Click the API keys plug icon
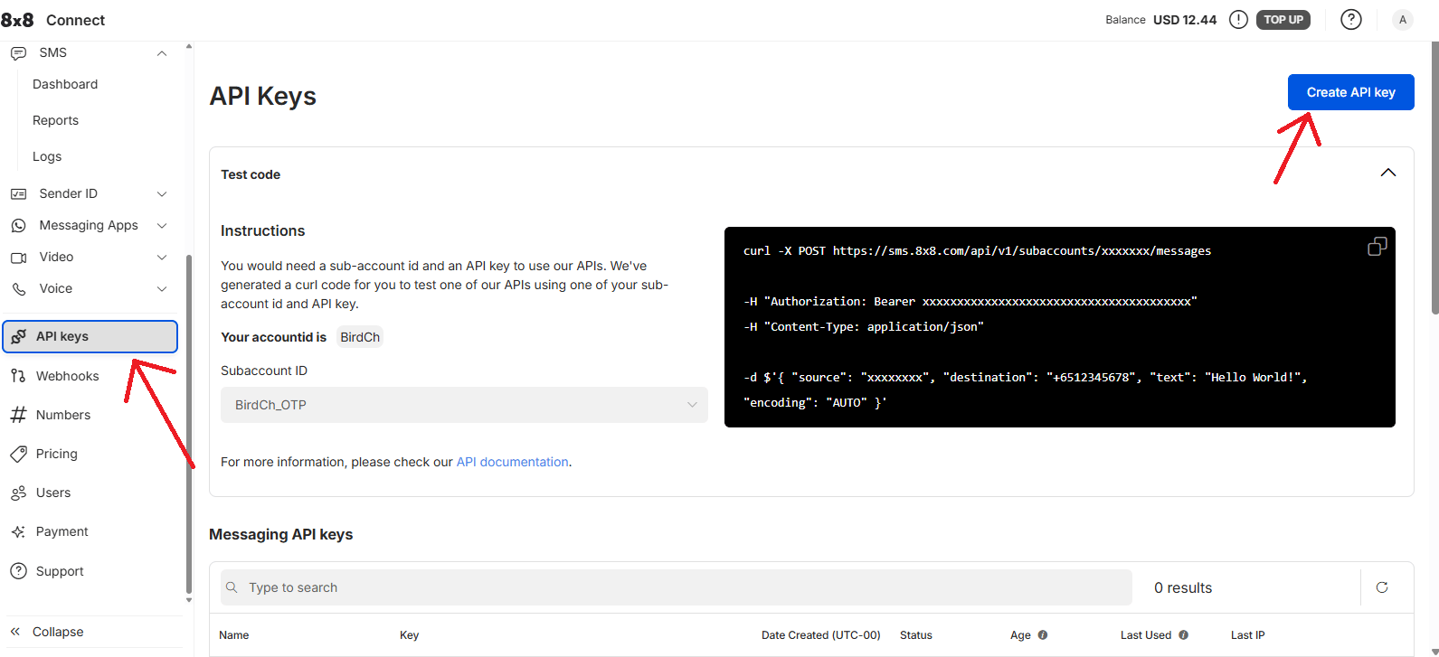1439x657 pixels. (18, 336)
